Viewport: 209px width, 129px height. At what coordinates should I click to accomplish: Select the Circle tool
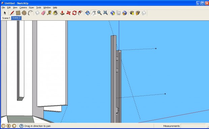[x=24, y=13]
